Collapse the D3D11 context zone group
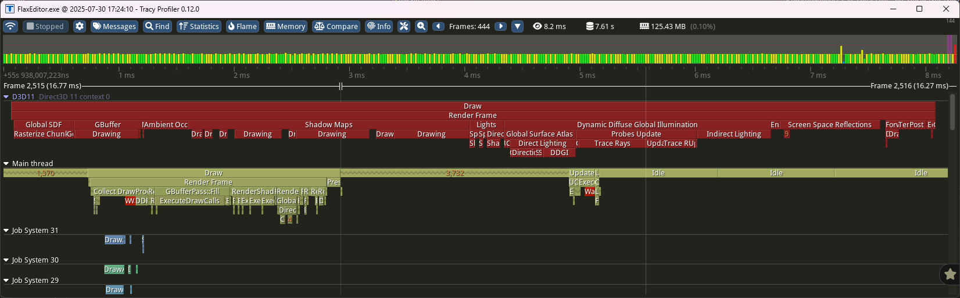The height and width of the screenshot is (298, 960). coord(6,97)
